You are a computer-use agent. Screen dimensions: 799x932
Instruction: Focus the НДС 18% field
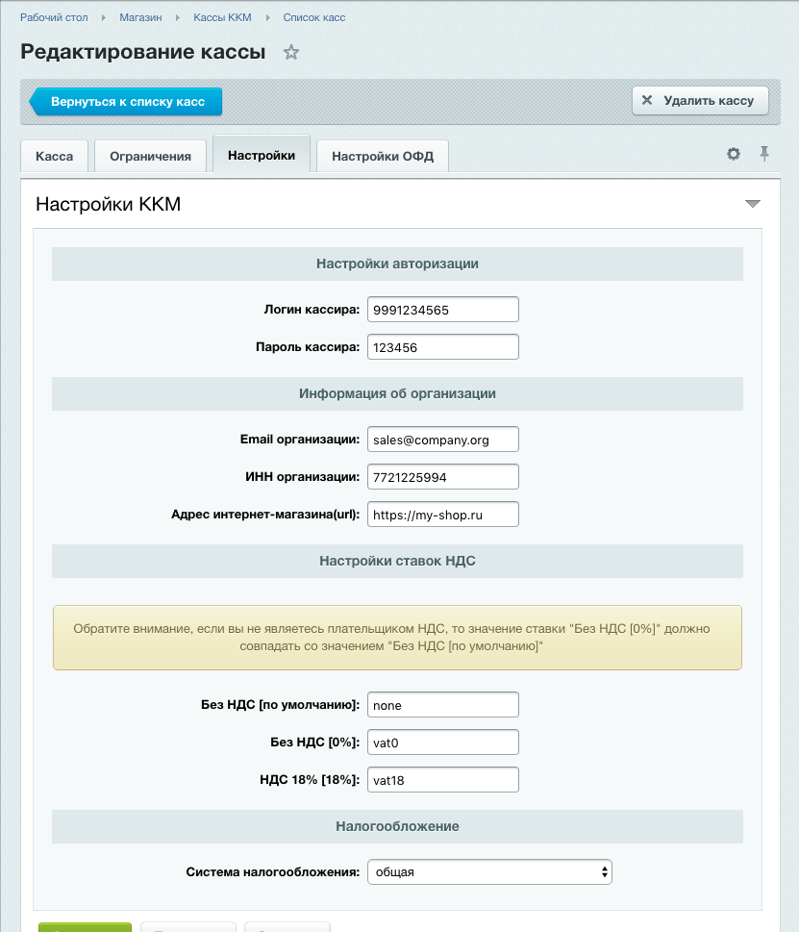[x=442, y=780]
